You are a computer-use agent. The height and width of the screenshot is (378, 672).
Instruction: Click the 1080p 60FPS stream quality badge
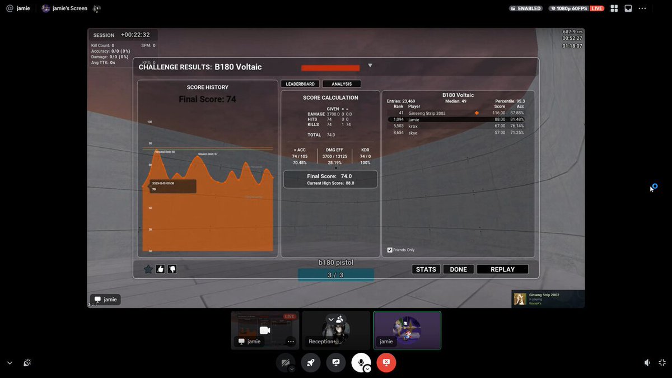[x=568, y=8]
